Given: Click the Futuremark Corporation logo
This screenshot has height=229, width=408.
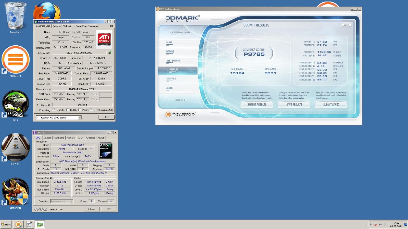Looking at the screenshot, I should pyautogui.click(x=180, y=114).
